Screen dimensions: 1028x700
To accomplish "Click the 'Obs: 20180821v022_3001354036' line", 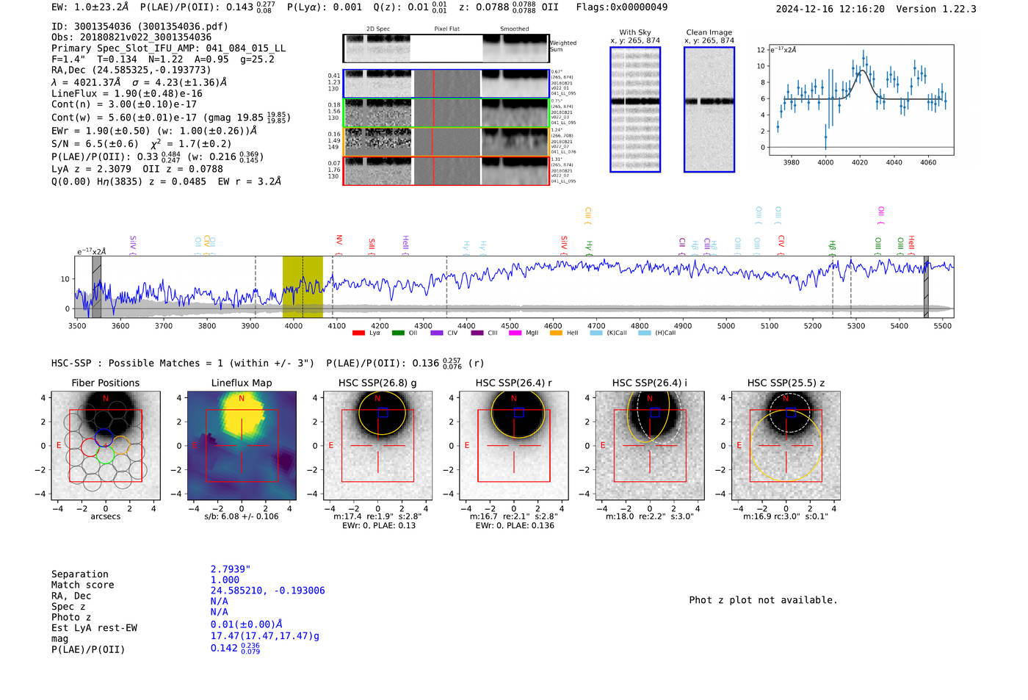I will pyautogui.click(x=131, y=37).
